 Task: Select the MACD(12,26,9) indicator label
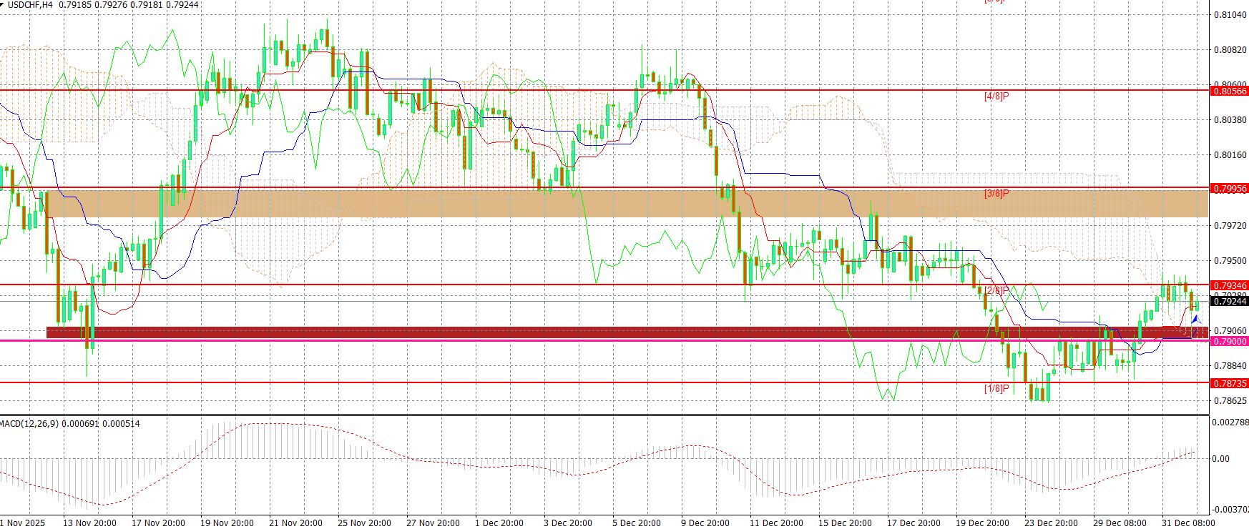[29, 424]
